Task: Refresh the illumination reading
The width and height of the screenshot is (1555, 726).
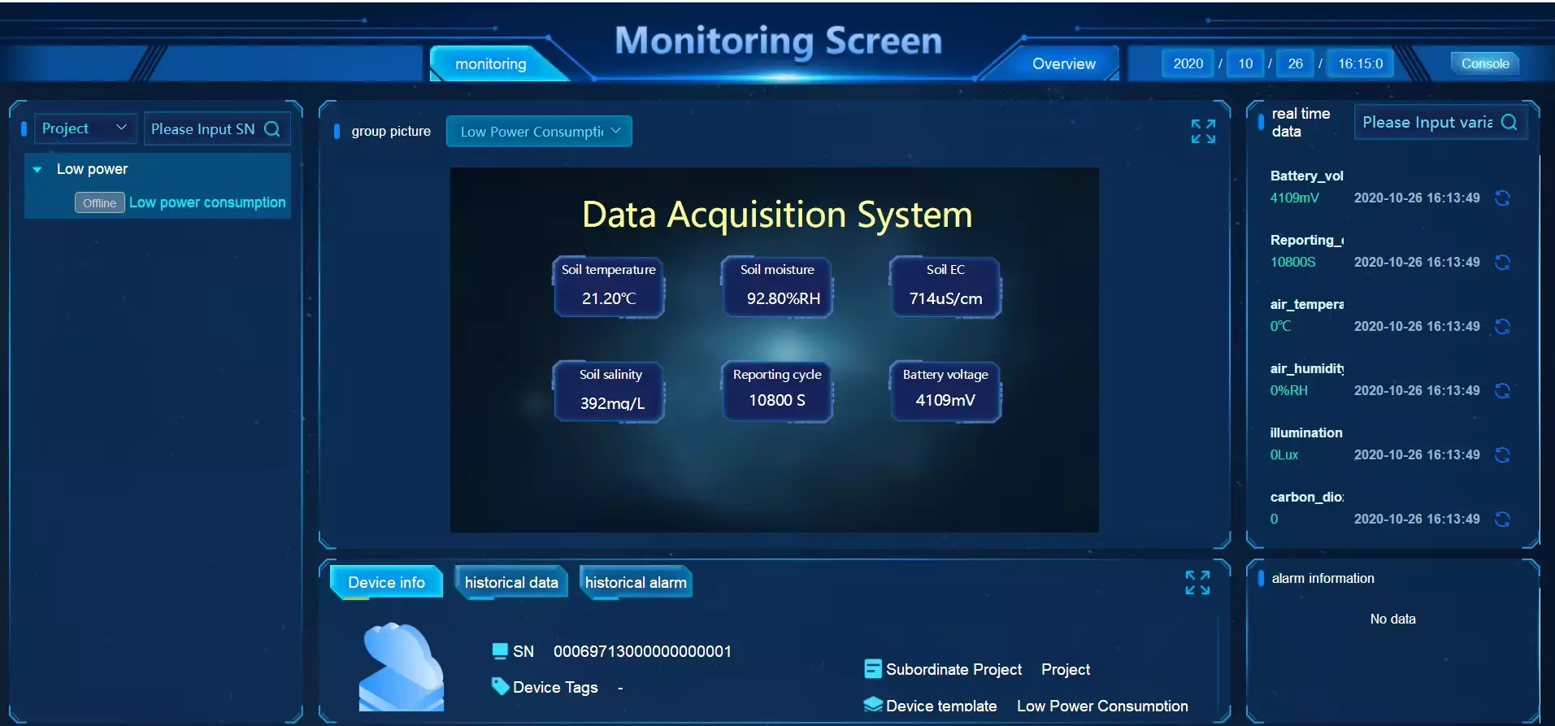Action: 1502,455
